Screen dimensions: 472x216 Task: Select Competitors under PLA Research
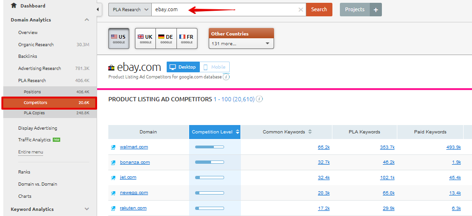(x=49, y=103)
